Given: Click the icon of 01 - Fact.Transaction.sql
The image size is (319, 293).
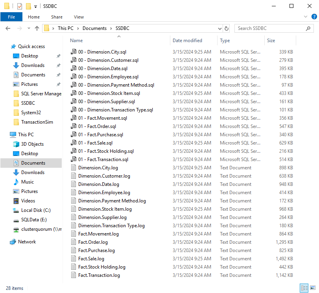Looking at the screenshot, I should pos(74,159).
